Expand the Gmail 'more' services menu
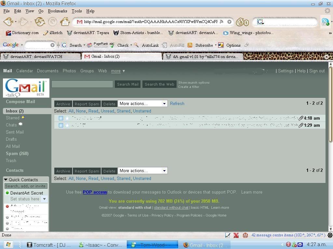Image resolution: width=333 pixels, height=249 pixels. (118, 71)
